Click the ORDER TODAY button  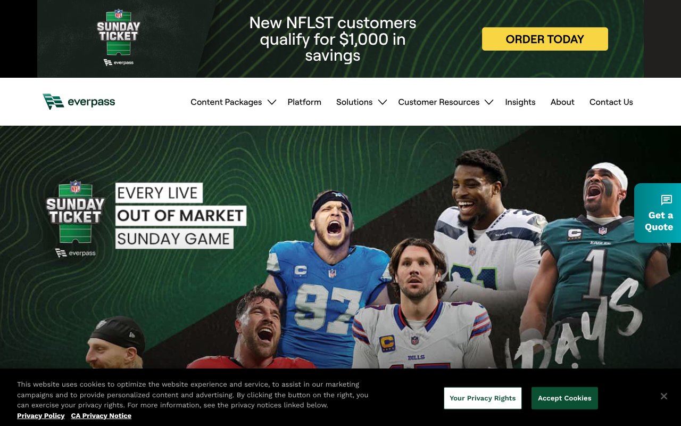(545, 39)
